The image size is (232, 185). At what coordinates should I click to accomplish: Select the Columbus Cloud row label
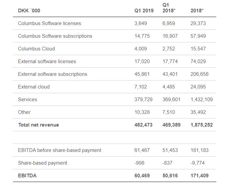click(36, 49)
